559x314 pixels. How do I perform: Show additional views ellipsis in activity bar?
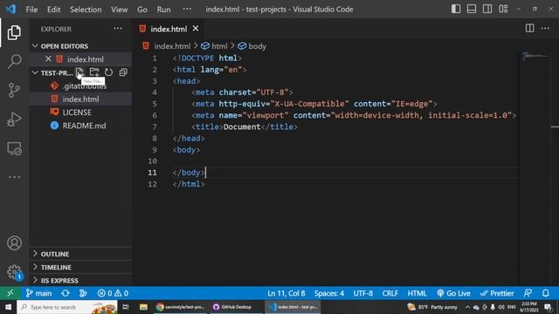[14, 177]
